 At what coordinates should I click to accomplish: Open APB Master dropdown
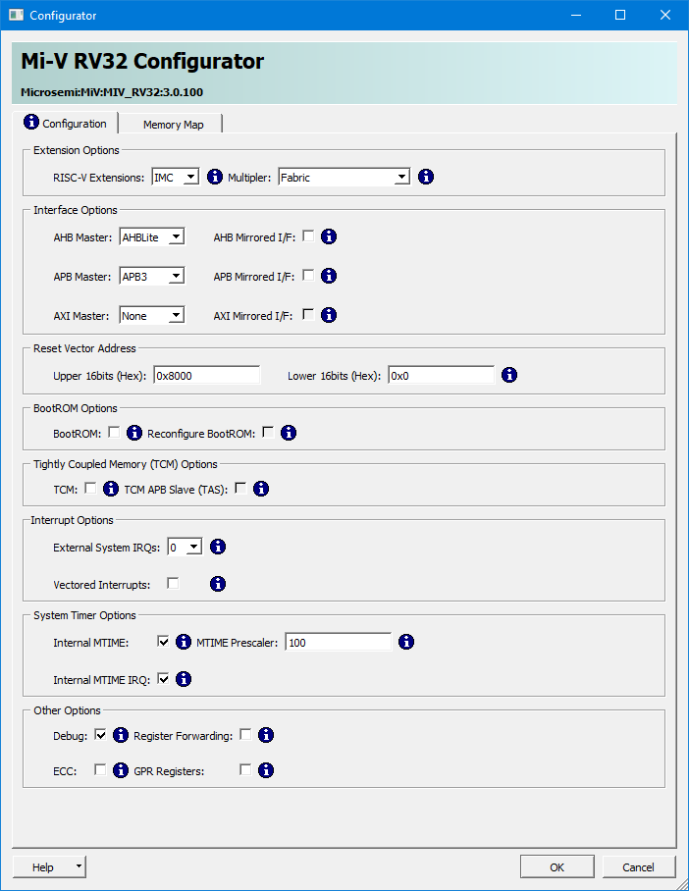[x=152, y=276]
